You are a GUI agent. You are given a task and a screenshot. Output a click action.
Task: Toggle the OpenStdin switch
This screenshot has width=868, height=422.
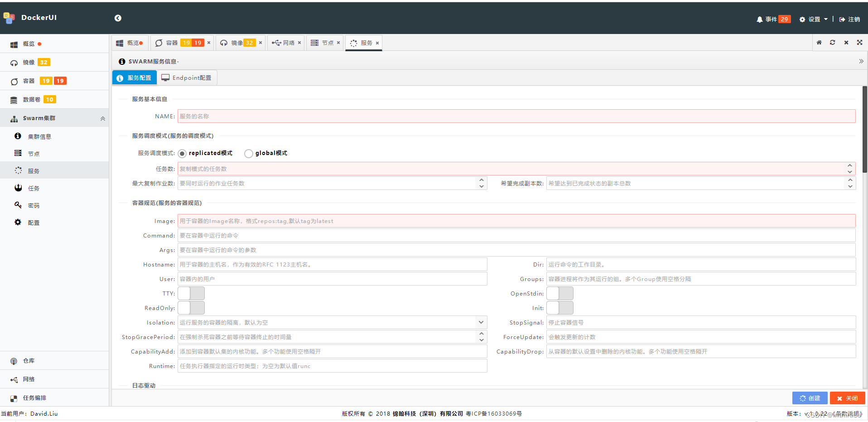pyautogui.click(x=560, y=294)
